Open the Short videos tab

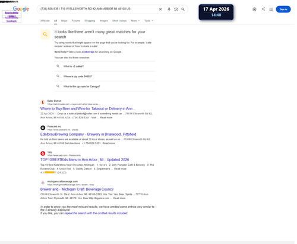pyautogui.click(x=119, y=21)
